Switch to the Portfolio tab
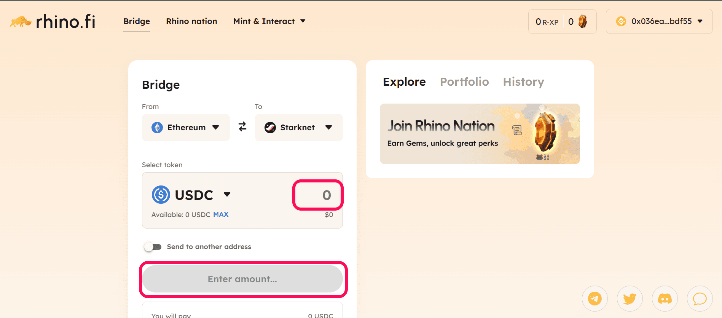This screenshot has height=318, width=722. (464, 82)
